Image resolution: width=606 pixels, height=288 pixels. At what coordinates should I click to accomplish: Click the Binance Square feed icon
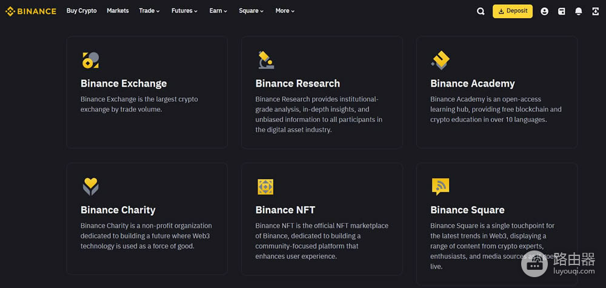click(x=441, y=187)
